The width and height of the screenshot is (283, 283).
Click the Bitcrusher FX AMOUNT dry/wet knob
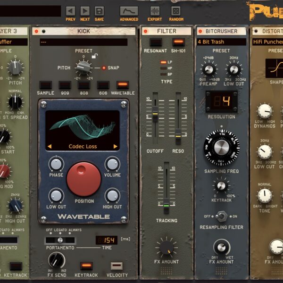pos(222,247)
